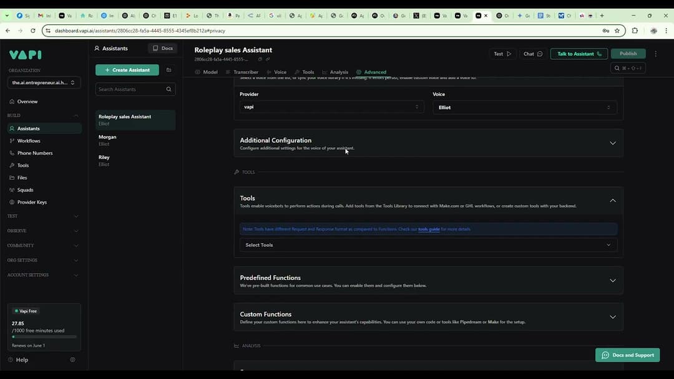Switch to the Model tab
This screenshot has height=379, width=674.
coord(207,72)
